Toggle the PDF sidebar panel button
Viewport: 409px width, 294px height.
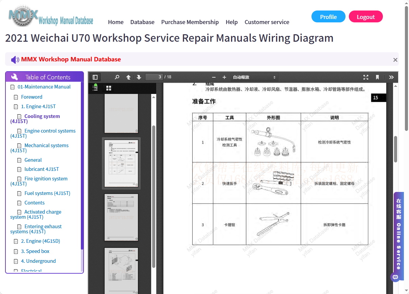[95, 77]
